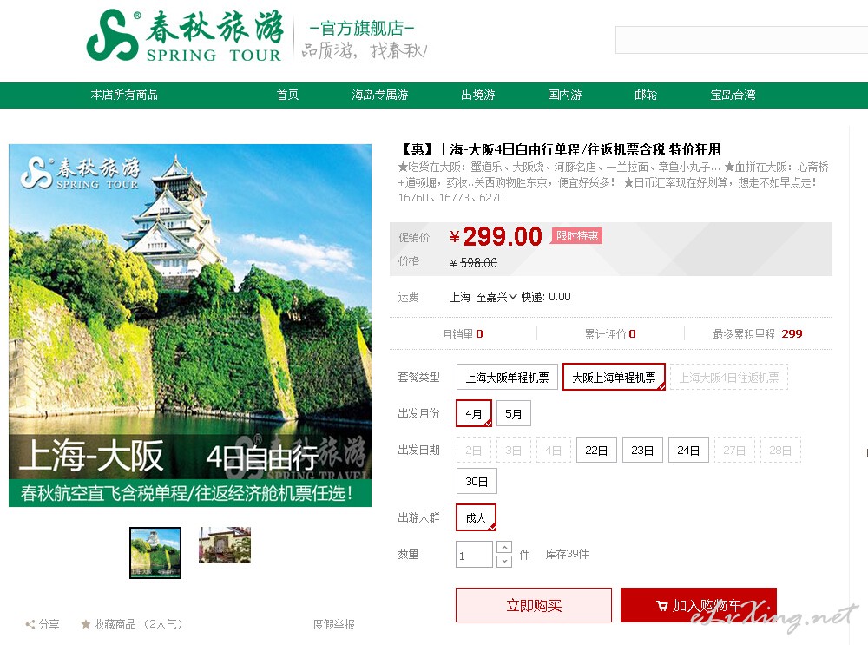Screen dimensions: 868x645
Task: Open the 出境游 nav item
Action: (x=477, y=95)
